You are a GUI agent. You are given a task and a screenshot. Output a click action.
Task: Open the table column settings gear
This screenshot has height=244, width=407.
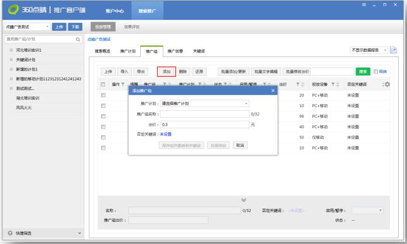(x=386, y=85)
